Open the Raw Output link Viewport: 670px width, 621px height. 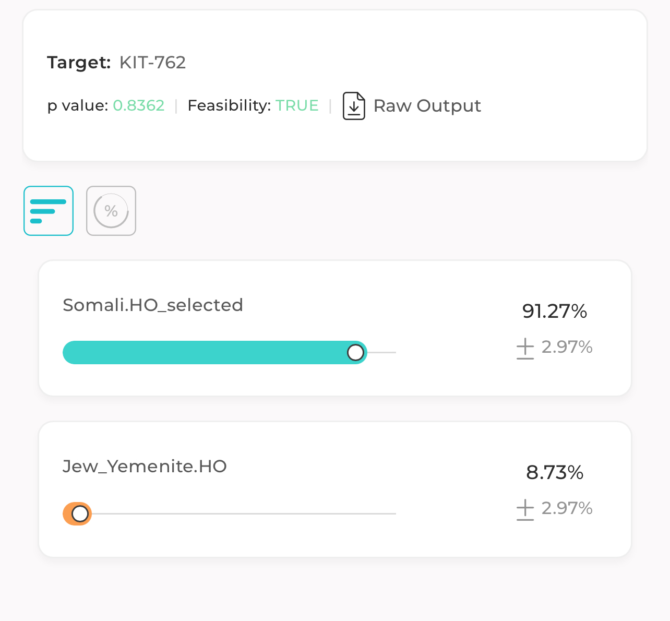427,106
